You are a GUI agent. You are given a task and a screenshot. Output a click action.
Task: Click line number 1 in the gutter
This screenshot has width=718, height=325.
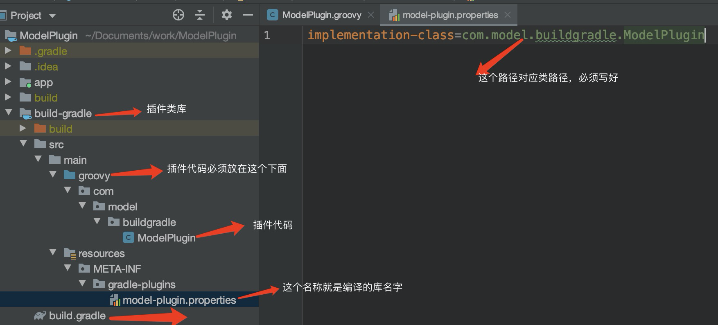[x=267, y=35]
